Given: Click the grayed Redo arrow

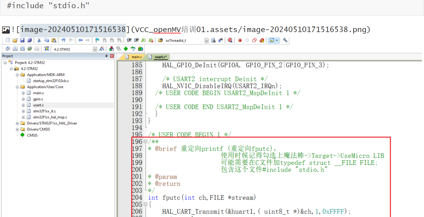Looking at the screenshot, I should coord(71,40).
